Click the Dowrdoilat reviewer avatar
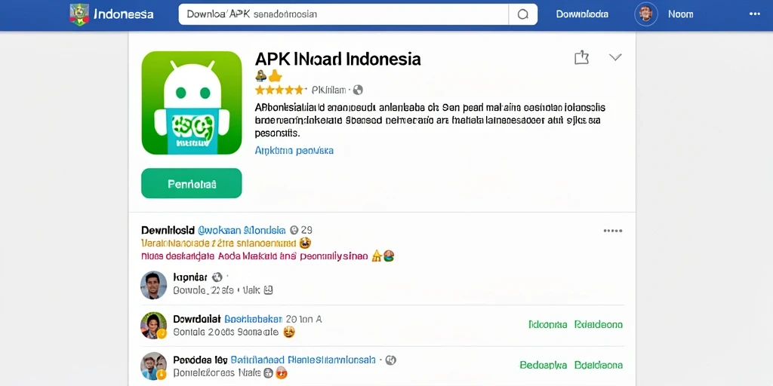Image resolution: width=773 pixels, height=386 pixels. click(153, 326)
